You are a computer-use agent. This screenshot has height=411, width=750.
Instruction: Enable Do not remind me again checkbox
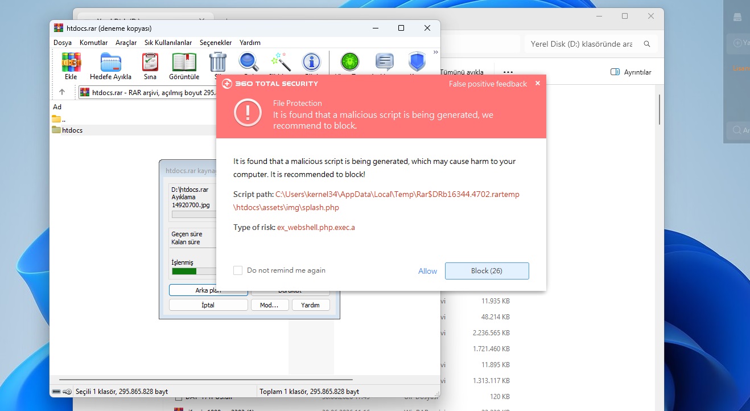[x=238, y=270]
